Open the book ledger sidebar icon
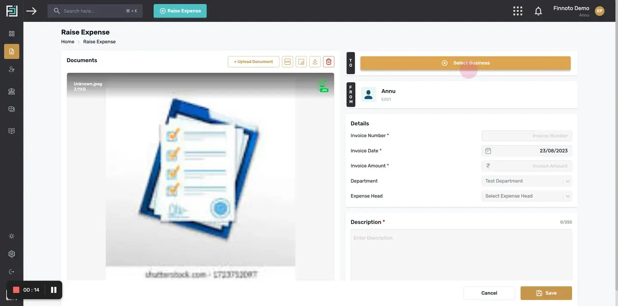This screenshot has height=306, width=618. (12, 131)
